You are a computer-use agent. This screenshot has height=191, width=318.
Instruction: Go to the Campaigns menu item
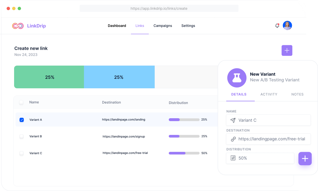(163, 26)
